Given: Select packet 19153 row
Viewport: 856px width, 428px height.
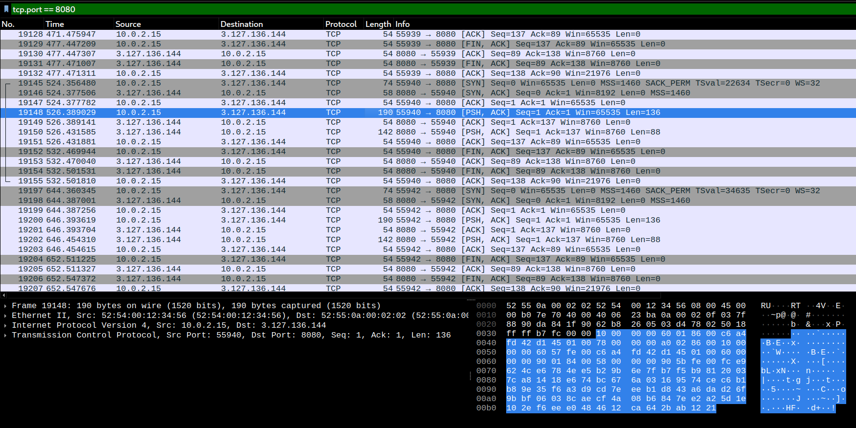Looking at the screenshot, I should point(428,161).
